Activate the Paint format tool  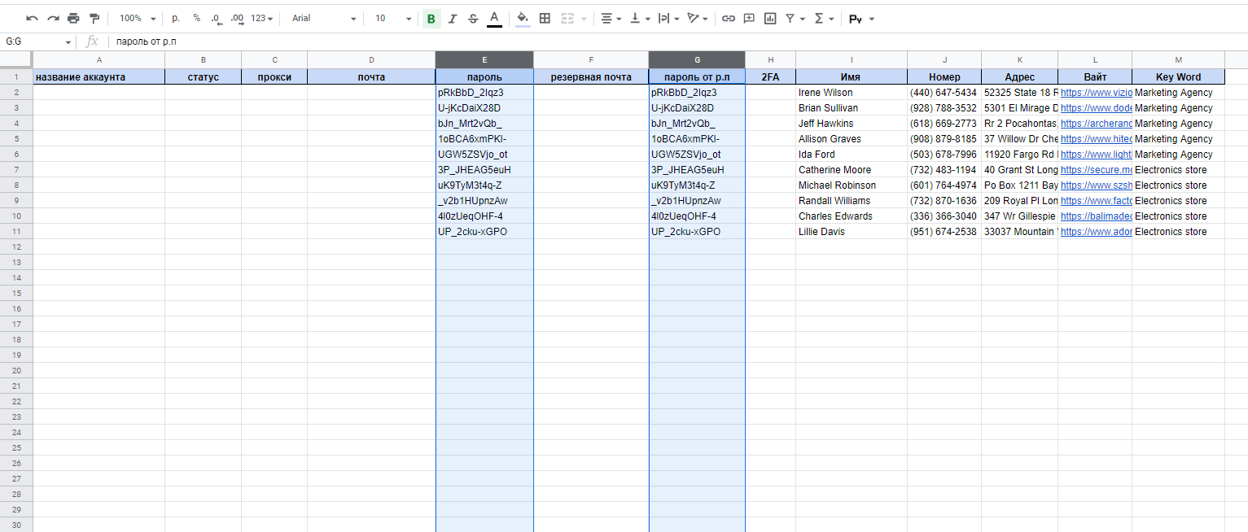94,18
